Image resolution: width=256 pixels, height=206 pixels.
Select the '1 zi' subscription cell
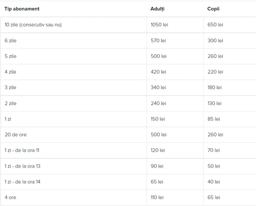(8, 119)
